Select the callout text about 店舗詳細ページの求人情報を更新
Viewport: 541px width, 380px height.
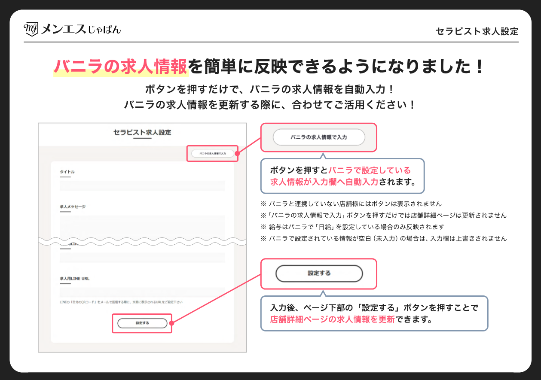[x=374, y=313]
